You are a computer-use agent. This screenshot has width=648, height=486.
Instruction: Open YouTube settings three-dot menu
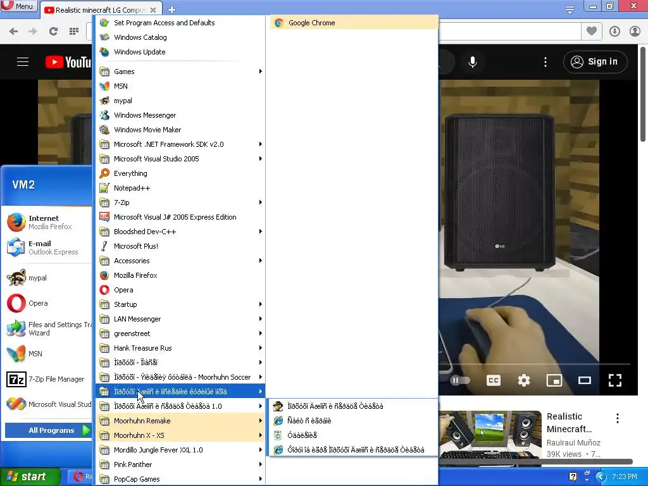click(545, 62)
